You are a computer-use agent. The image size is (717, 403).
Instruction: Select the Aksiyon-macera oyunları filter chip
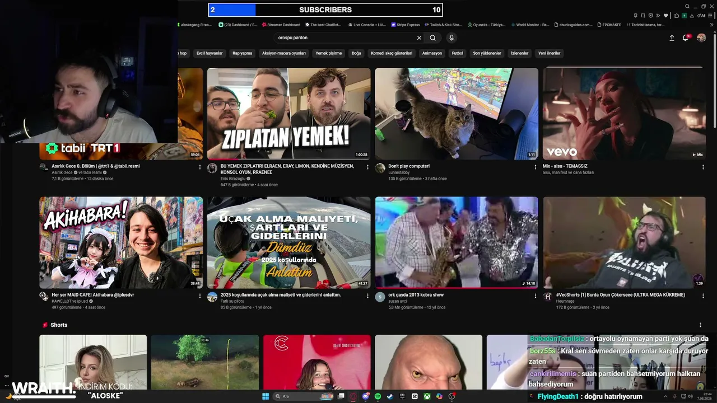(x=284, y=53)
